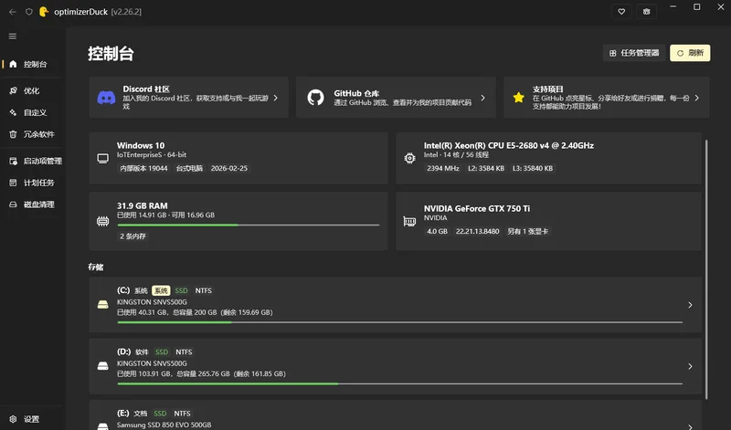Open the Discord 社区 card chevron
Screen dimensions: 731x430
pyautogui.click(x=276, y=98)
